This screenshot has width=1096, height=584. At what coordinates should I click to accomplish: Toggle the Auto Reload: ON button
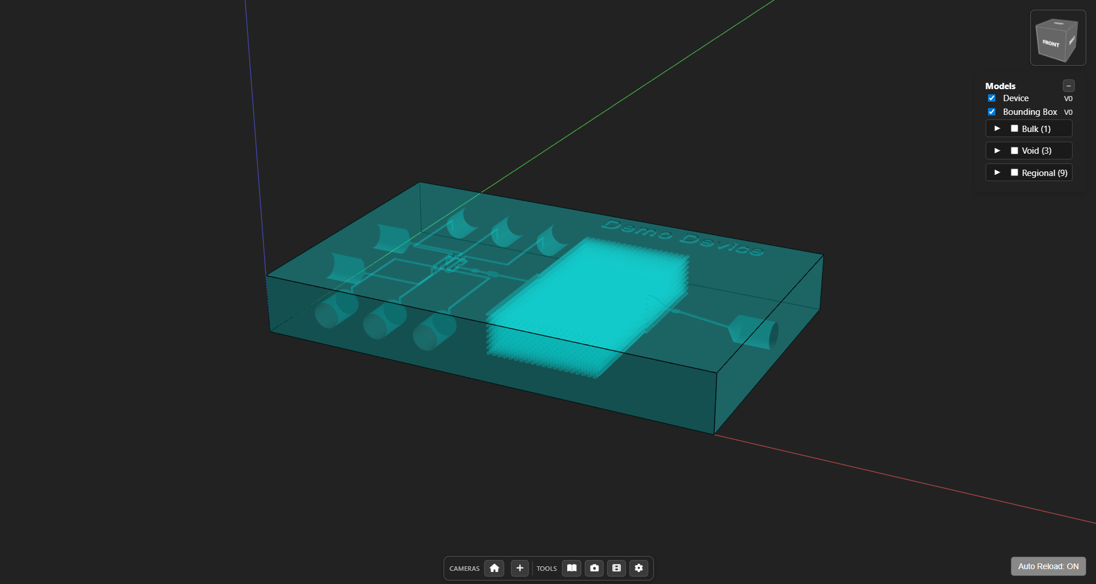coord(1048,566)
